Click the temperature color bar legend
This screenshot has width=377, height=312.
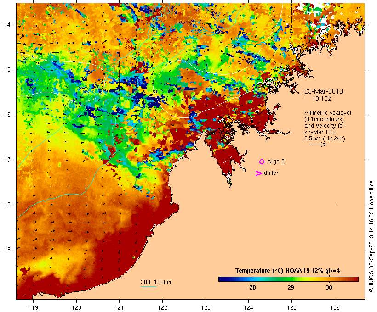pyautogui.click(x=288, y=279)
